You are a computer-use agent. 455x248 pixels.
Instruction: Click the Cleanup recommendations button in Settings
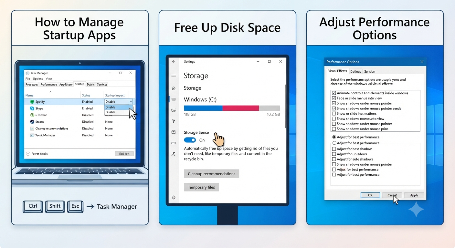click(x=212, y=174)
